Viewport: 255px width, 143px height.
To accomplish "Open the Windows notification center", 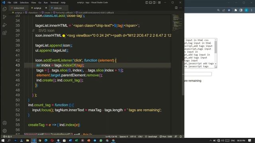I will tap(250, 140).
